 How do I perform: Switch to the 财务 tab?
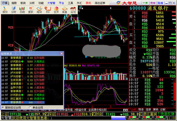click(141, 109)
